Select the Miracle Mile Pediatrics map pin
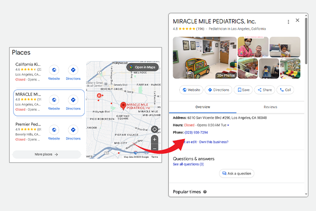316x211 pixels. [x=123, y=106]
